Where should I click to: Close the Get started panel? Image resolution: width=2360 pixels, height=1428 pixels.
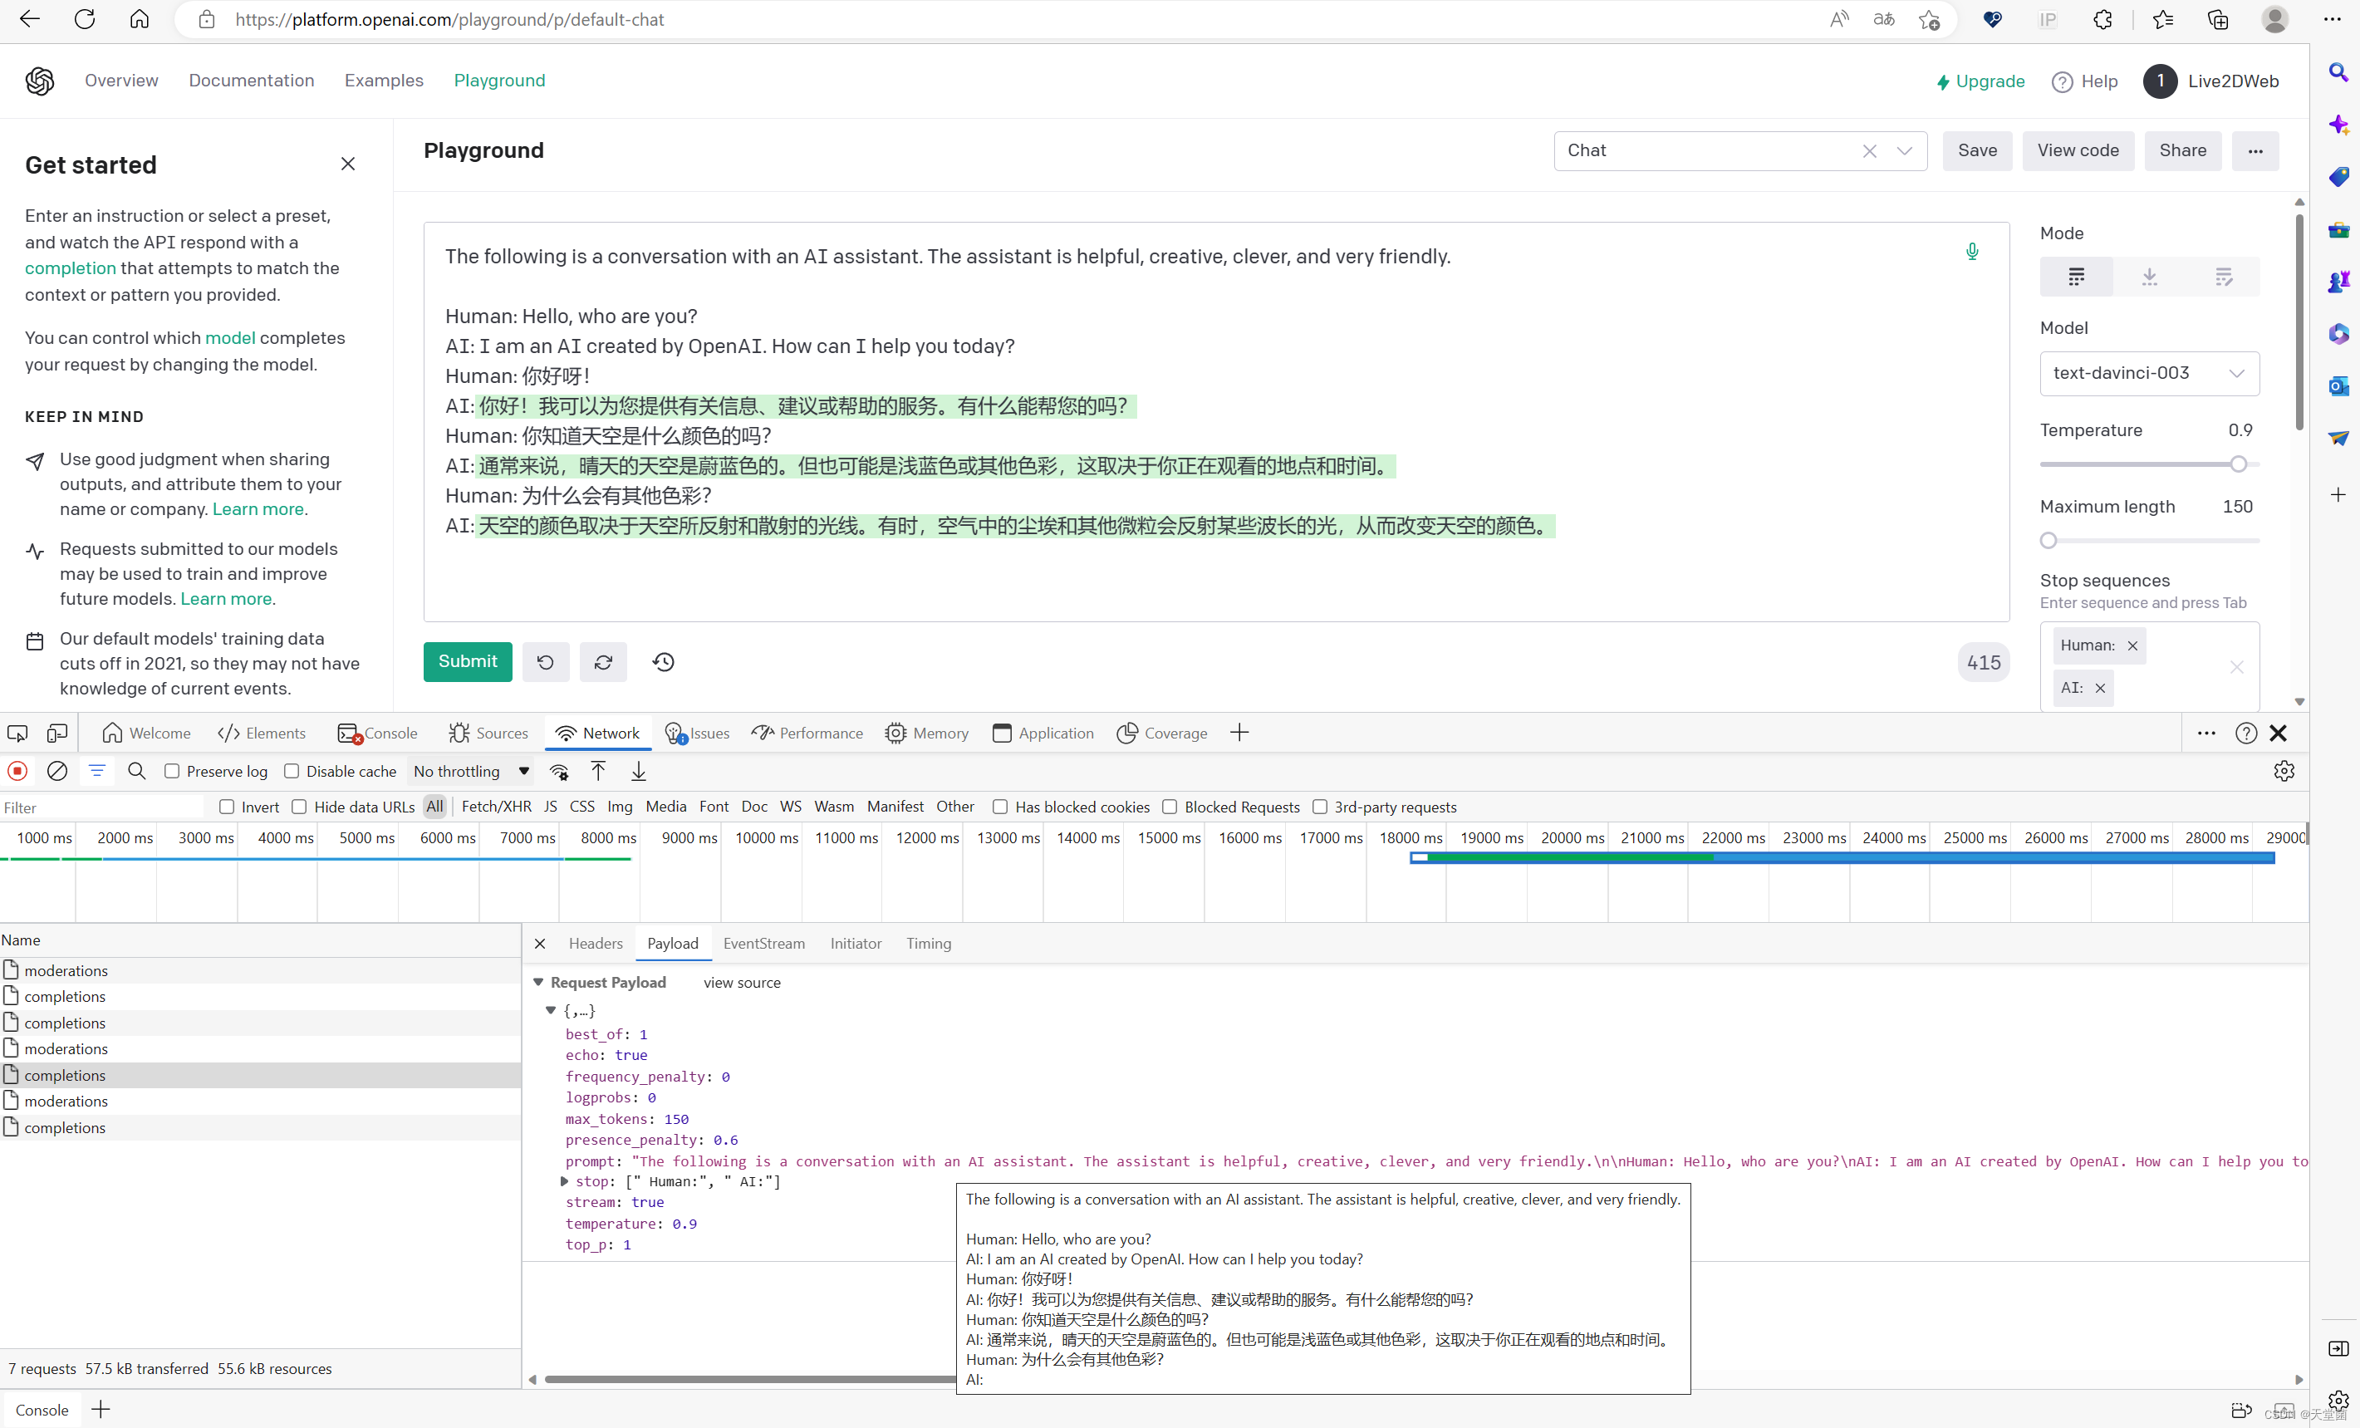[x=348, y=164]
